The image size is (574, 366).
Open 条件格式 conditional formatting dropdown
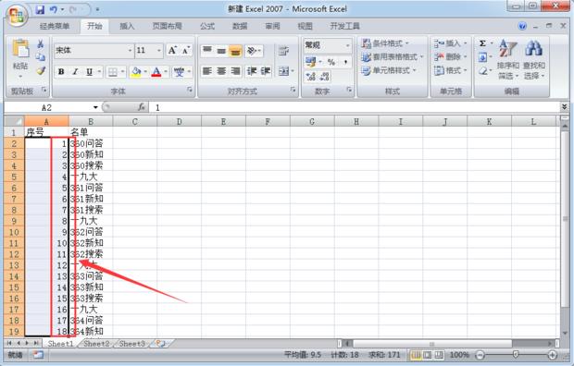(385, 43)
